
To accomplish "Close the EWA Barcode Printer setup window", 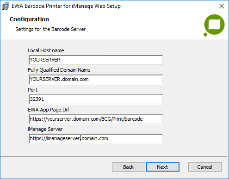I will coord(222,6).
